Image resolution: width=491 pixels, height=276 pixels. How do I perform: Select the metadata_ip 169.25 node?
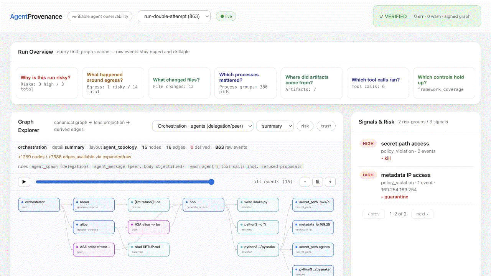click(313, 227)
